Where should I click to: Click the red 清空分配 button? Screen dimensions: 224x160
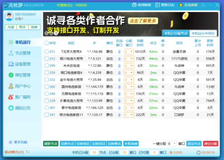point(211,144)
